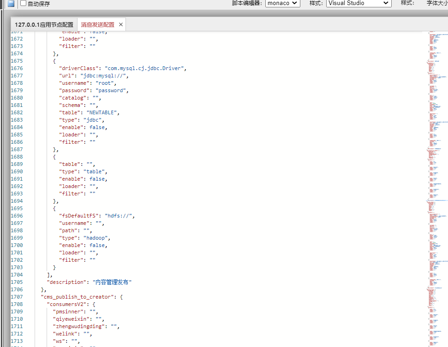Click the "hdfs://" fsDefaultFS value

click(x=120, y=216)
